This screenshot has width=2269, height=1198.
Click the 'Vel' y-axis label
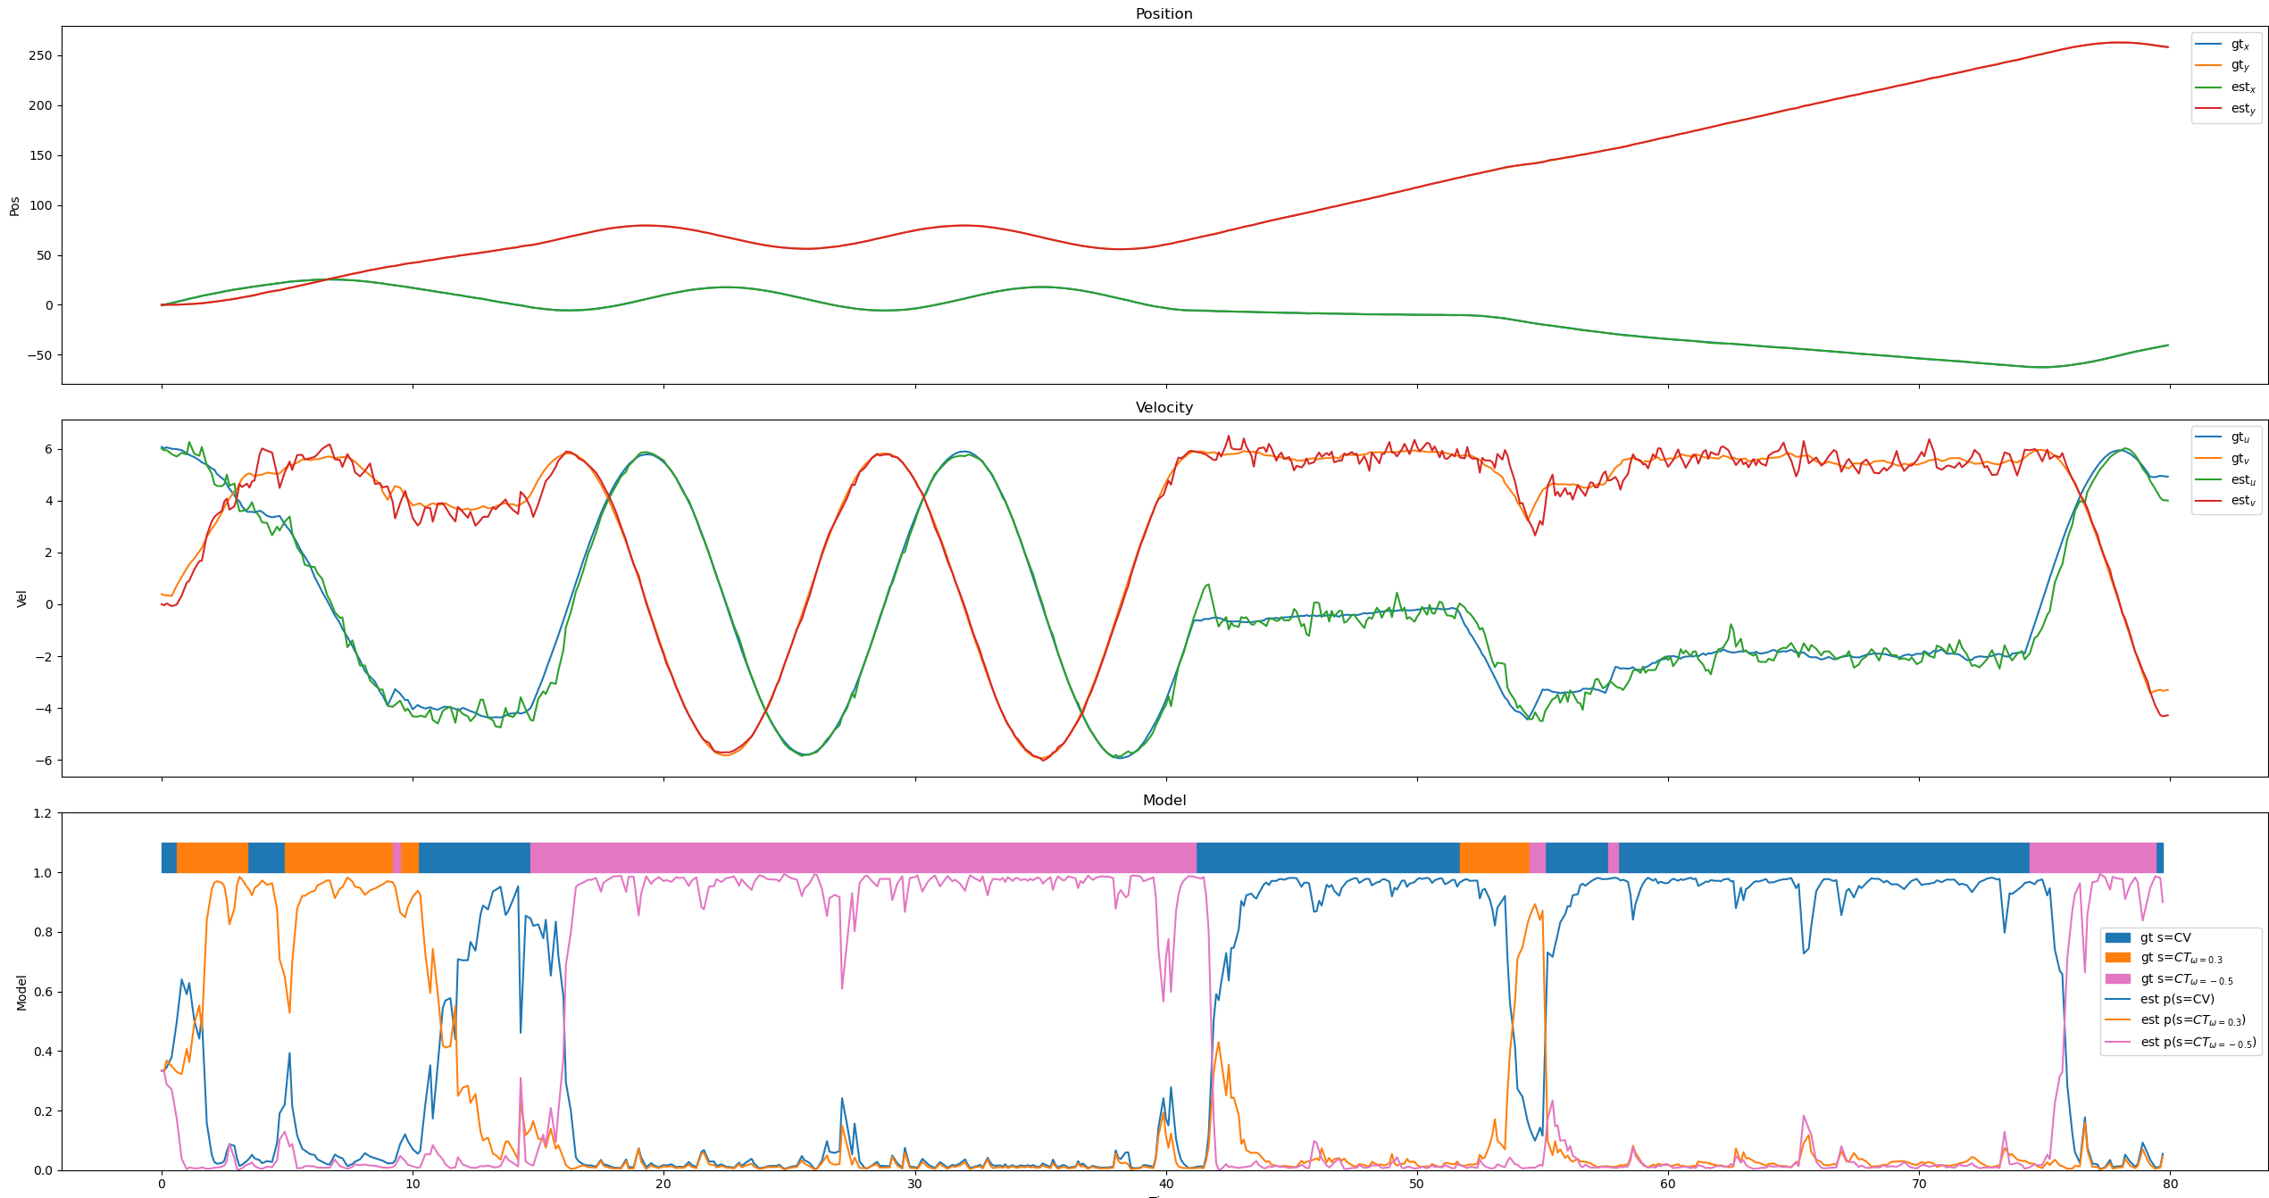coord(21,599)
